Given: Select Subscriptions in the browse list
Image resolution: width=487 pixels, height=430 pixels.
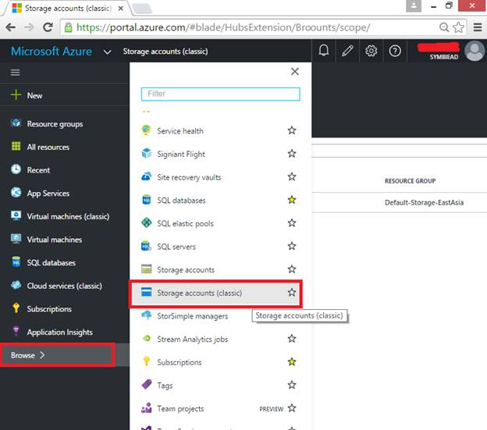Looking at the screenshot, I should (180, 362).
